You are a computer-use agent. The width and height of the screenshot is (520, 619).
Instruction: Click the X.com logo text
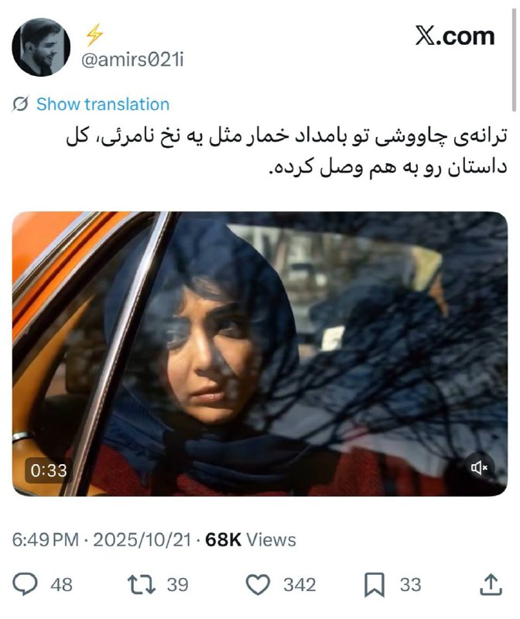455,36
